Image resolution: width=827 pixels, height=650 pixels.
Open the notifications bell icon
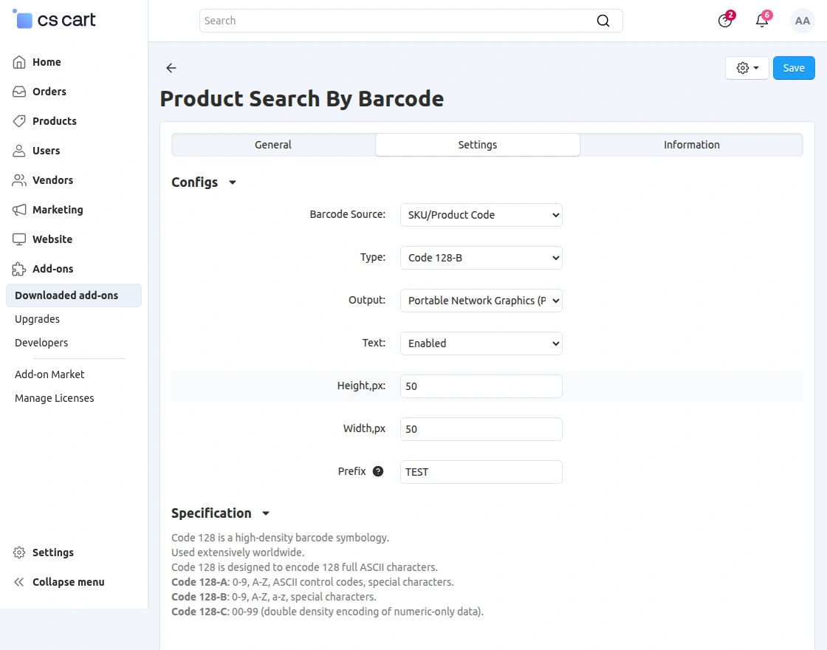[x=762, y=21]
